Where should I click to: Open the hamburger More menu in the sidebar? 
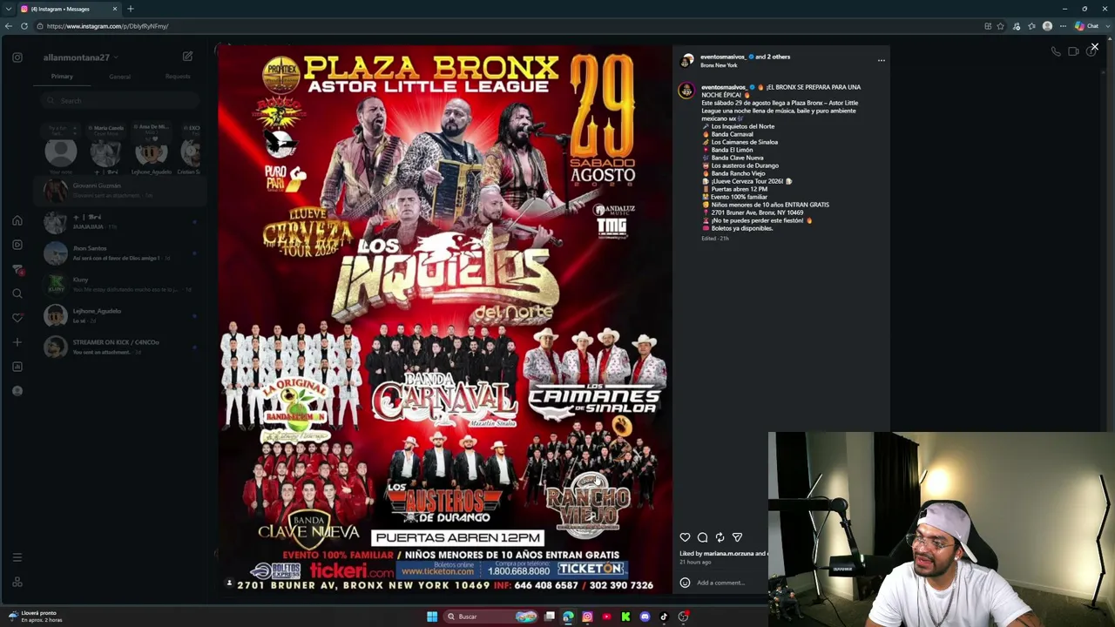[17, 557]
